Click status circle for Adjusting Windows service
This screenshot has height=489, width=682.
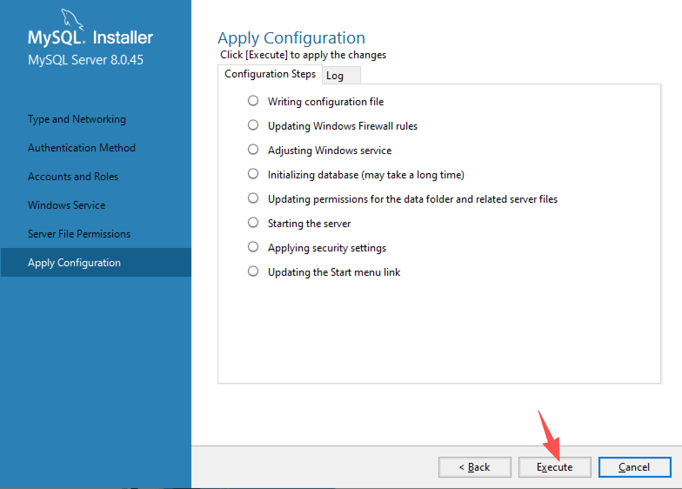click(253, 150)
